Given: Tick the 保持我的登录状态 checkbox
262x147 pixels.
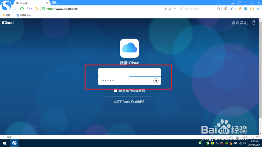Looking at the screenshot, I should pyautogui.click(x=116, y=91).
